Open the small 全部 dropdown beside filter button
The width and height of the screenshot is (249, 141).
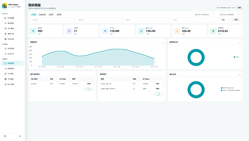tap(225, 20)
